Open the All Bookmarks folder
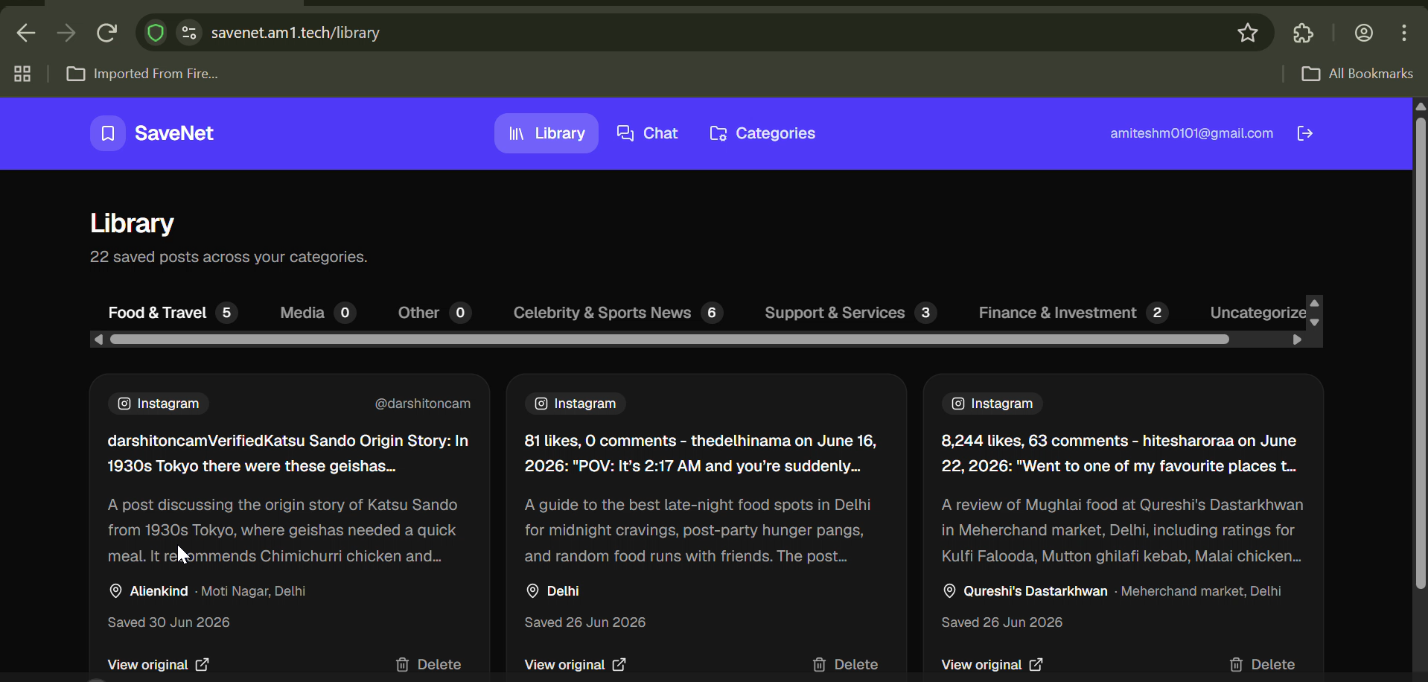 coord(1357,74)
